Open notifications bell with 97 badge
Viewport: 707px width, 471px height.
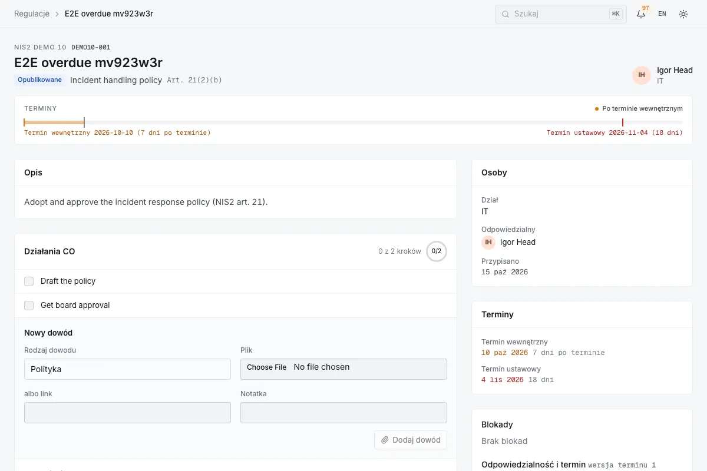[x=641, y=14]
